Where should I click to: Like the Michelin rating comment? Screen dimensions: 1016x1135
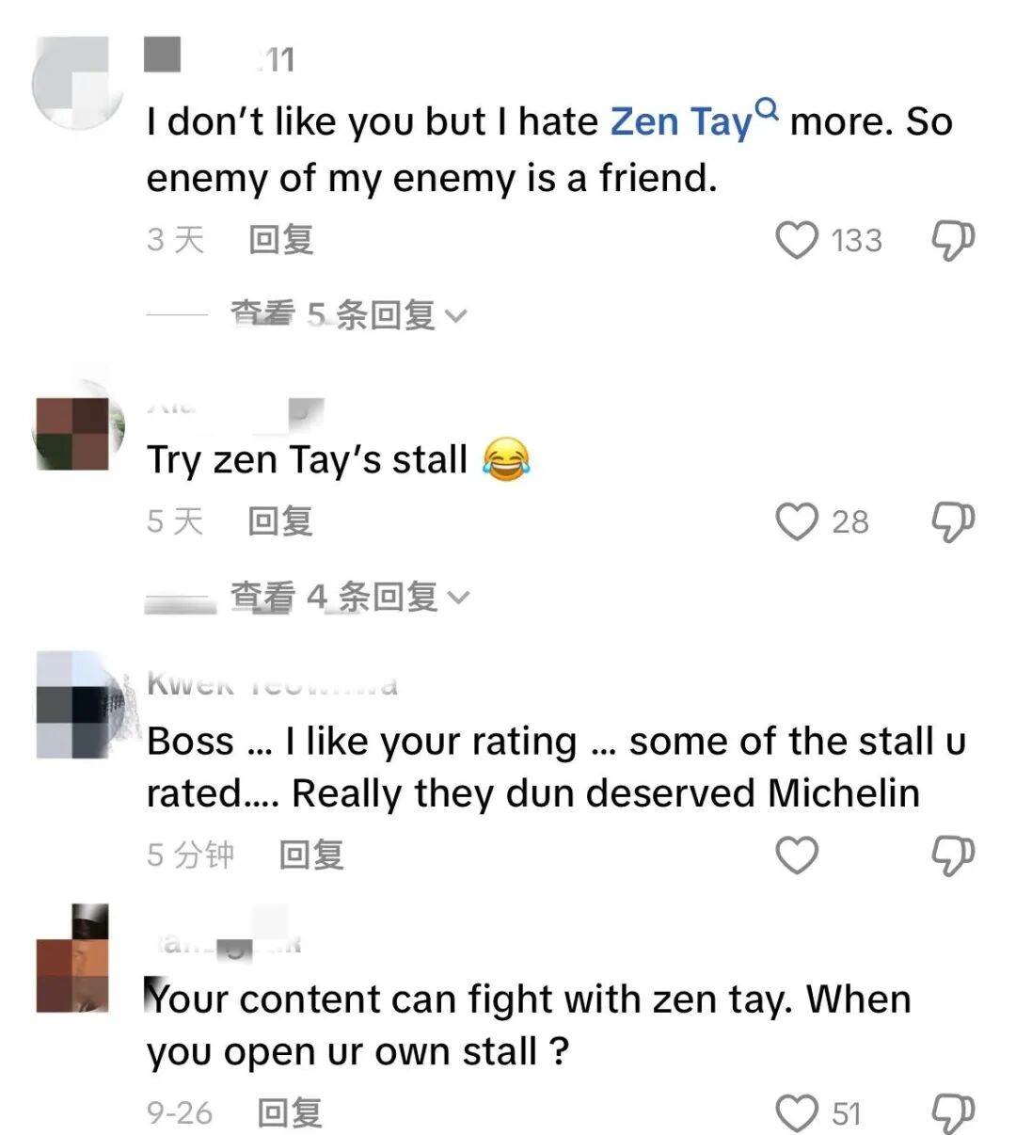(x=797, y=855)
